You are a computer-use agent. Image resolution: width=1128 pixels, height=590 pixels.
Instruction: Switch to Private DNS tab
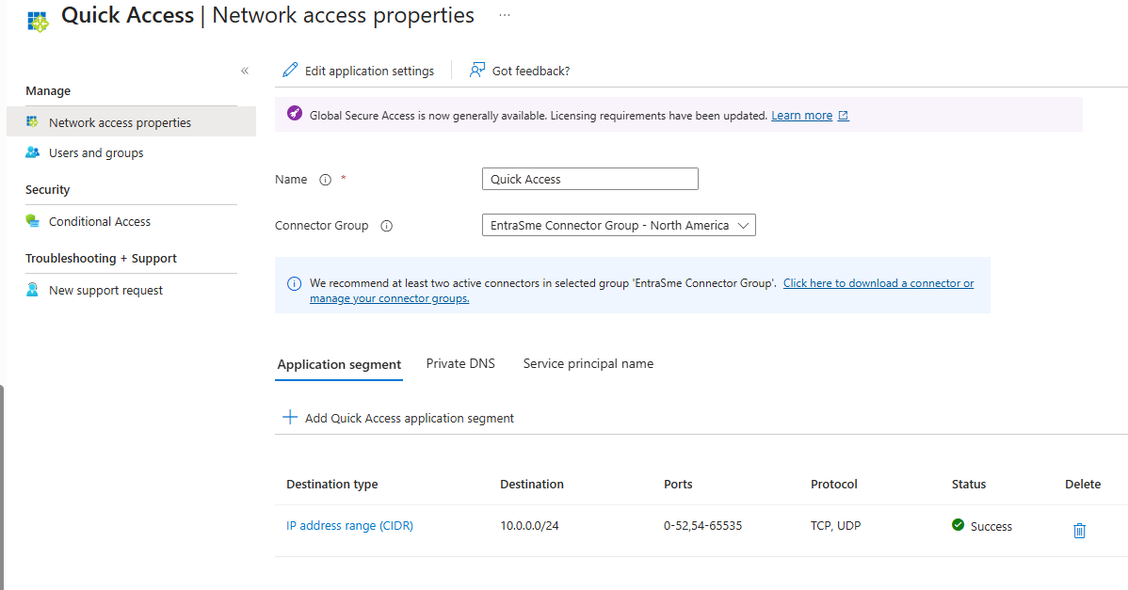click(460, 363)
